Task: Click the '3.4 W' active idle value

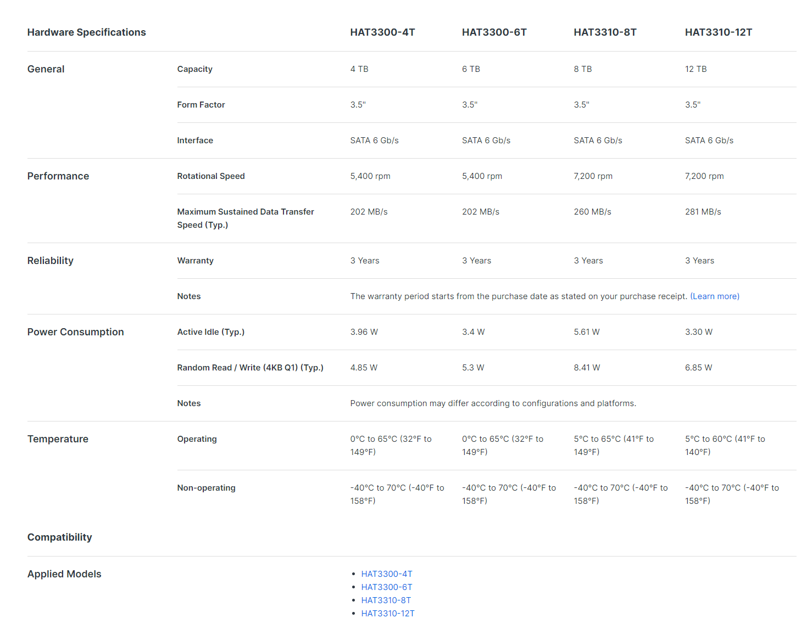Action: coord(474,332)
